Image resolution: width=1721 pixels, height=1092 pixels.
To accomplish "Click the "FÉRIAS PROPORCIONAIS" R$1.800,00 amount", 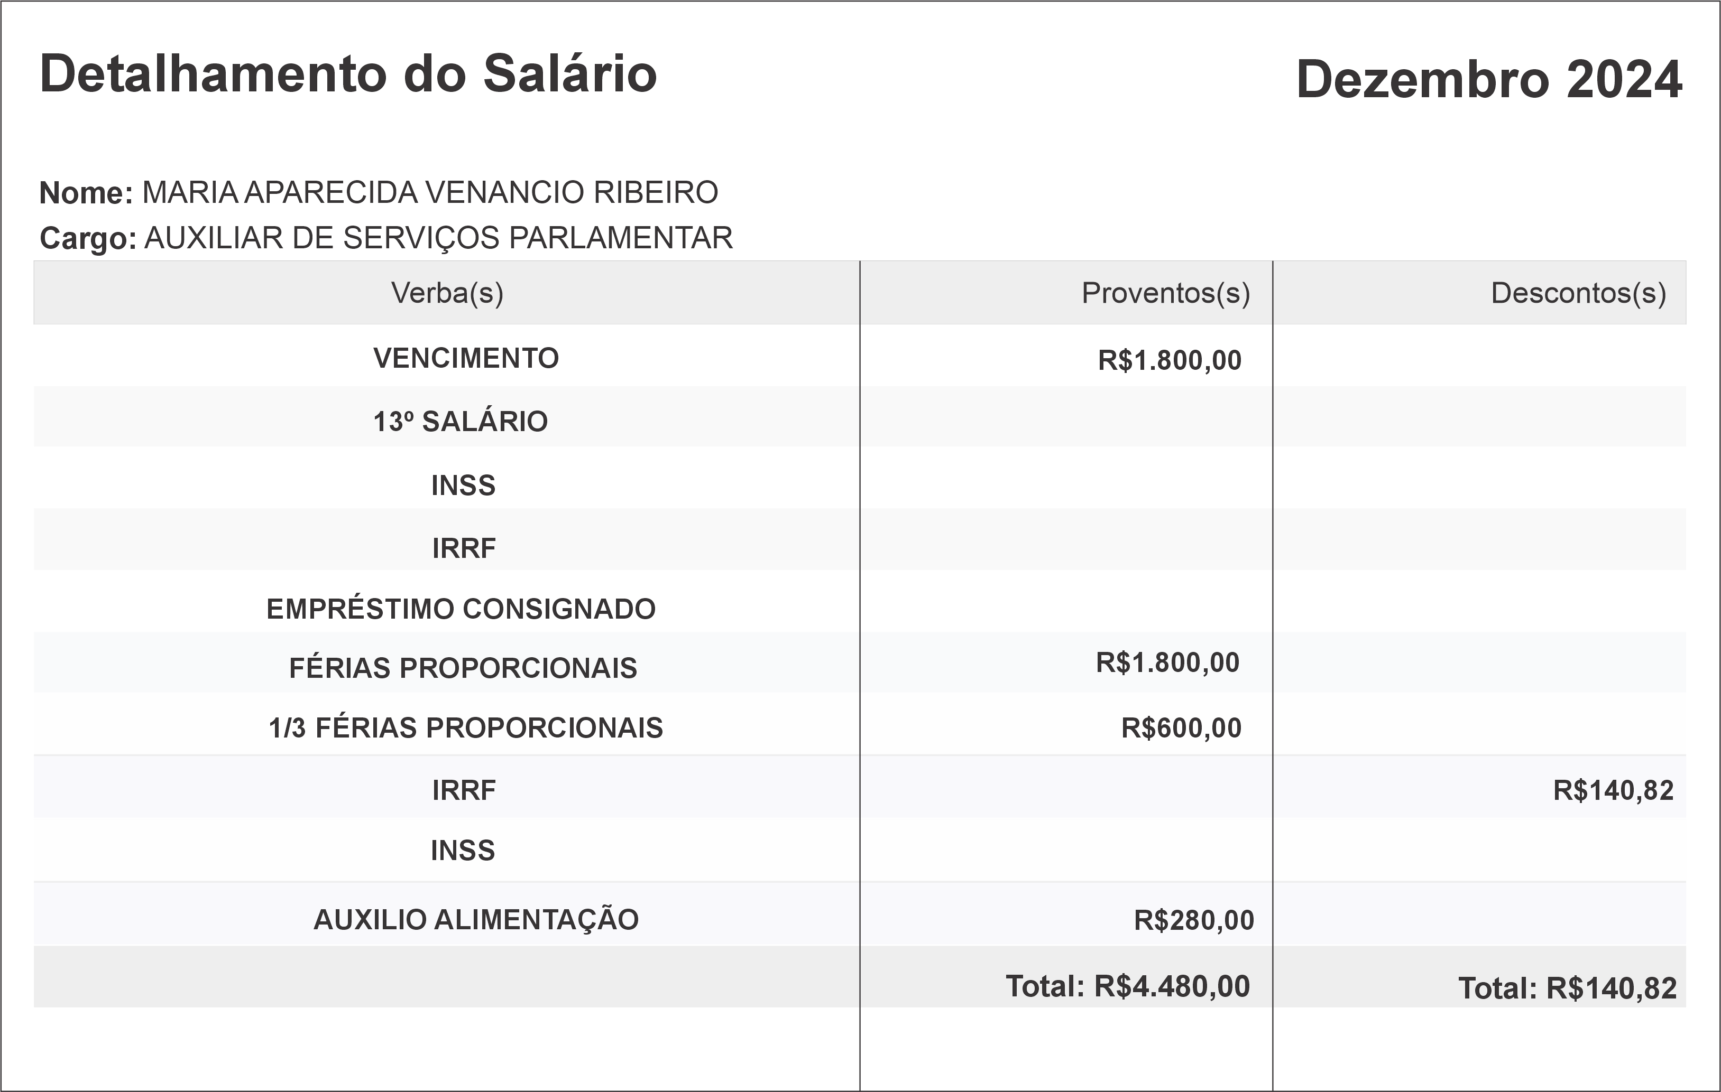I will [1168, 663].
